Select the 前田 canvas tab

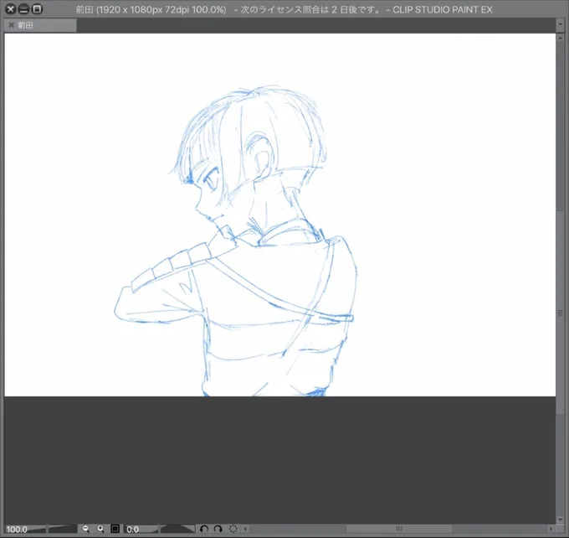click(x=41, y=25)
